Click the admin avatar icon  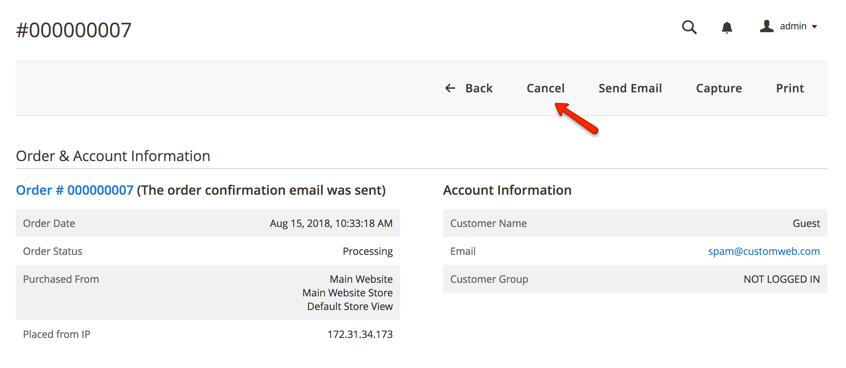(767, 26)
